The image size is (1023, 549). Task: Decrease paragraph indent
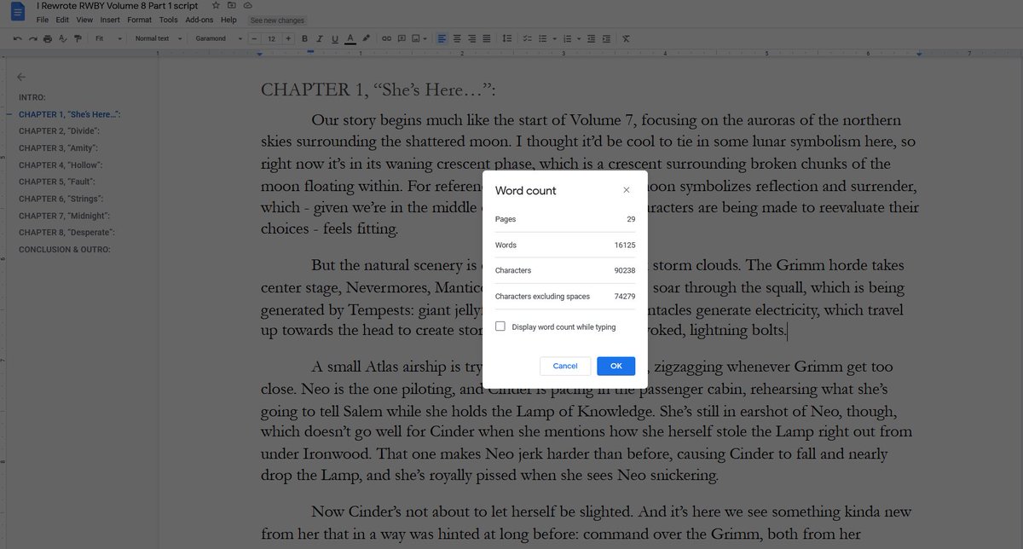tap(591, 38)
